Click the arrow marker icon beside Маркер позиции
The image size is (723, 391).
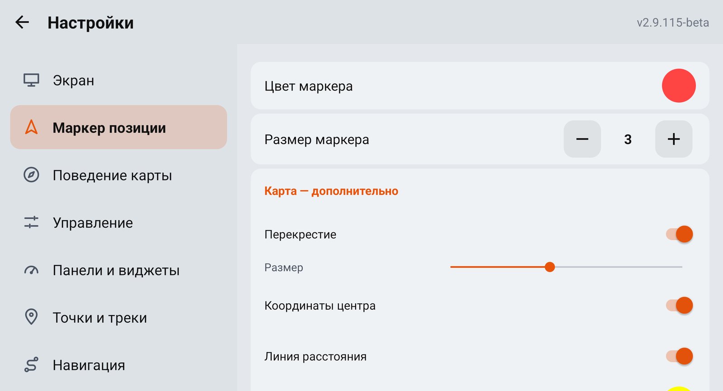[31, 127]
